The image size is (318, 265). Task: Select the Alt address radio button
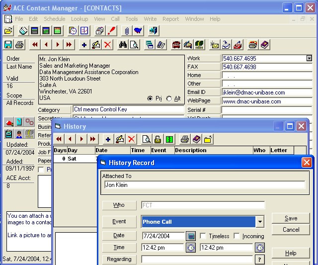pos(169,98)
